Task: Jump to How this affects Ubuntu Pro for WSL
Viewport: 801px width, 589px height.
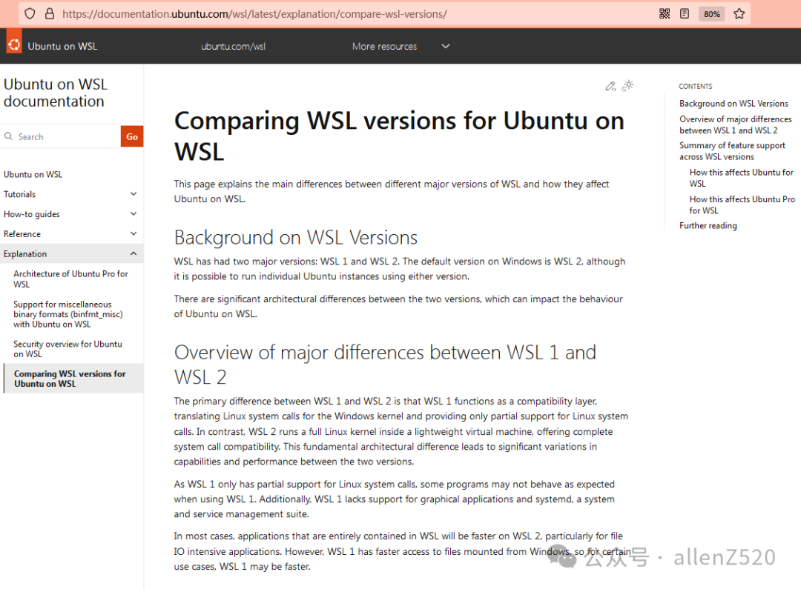Action: click(x=742, y=204)
